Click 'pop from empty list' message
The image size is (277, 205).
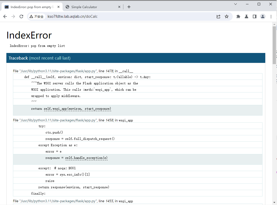(48, 46)
